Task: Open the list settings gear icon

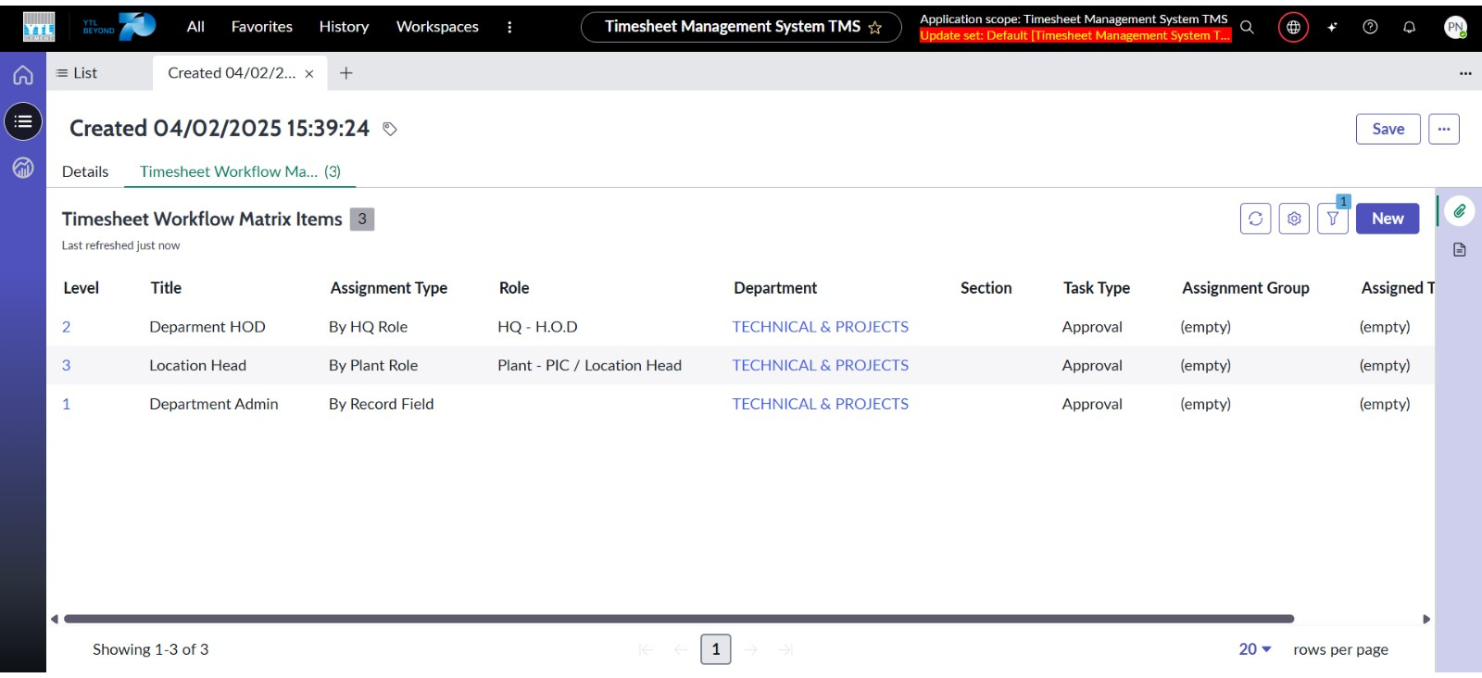Action: point(1294,219)
